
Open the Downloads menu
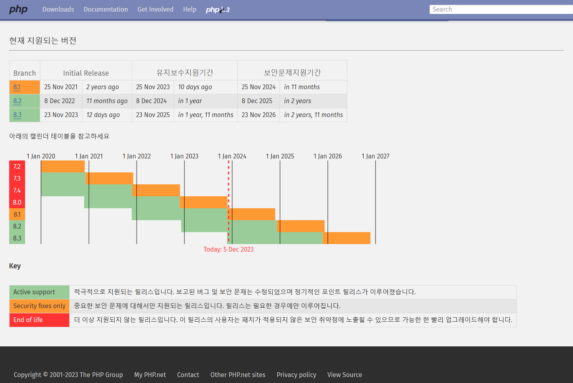58,10
